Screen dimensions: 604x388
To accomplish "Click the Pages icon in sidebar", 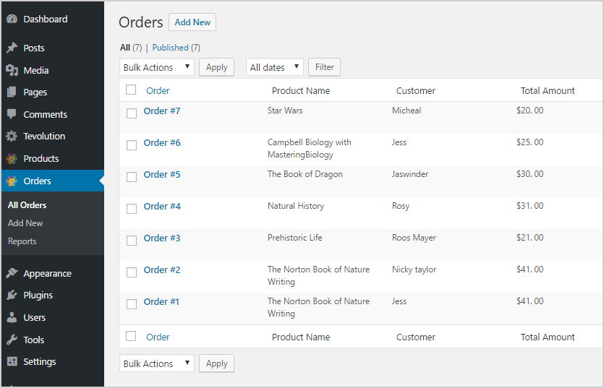I will (12, 92).
